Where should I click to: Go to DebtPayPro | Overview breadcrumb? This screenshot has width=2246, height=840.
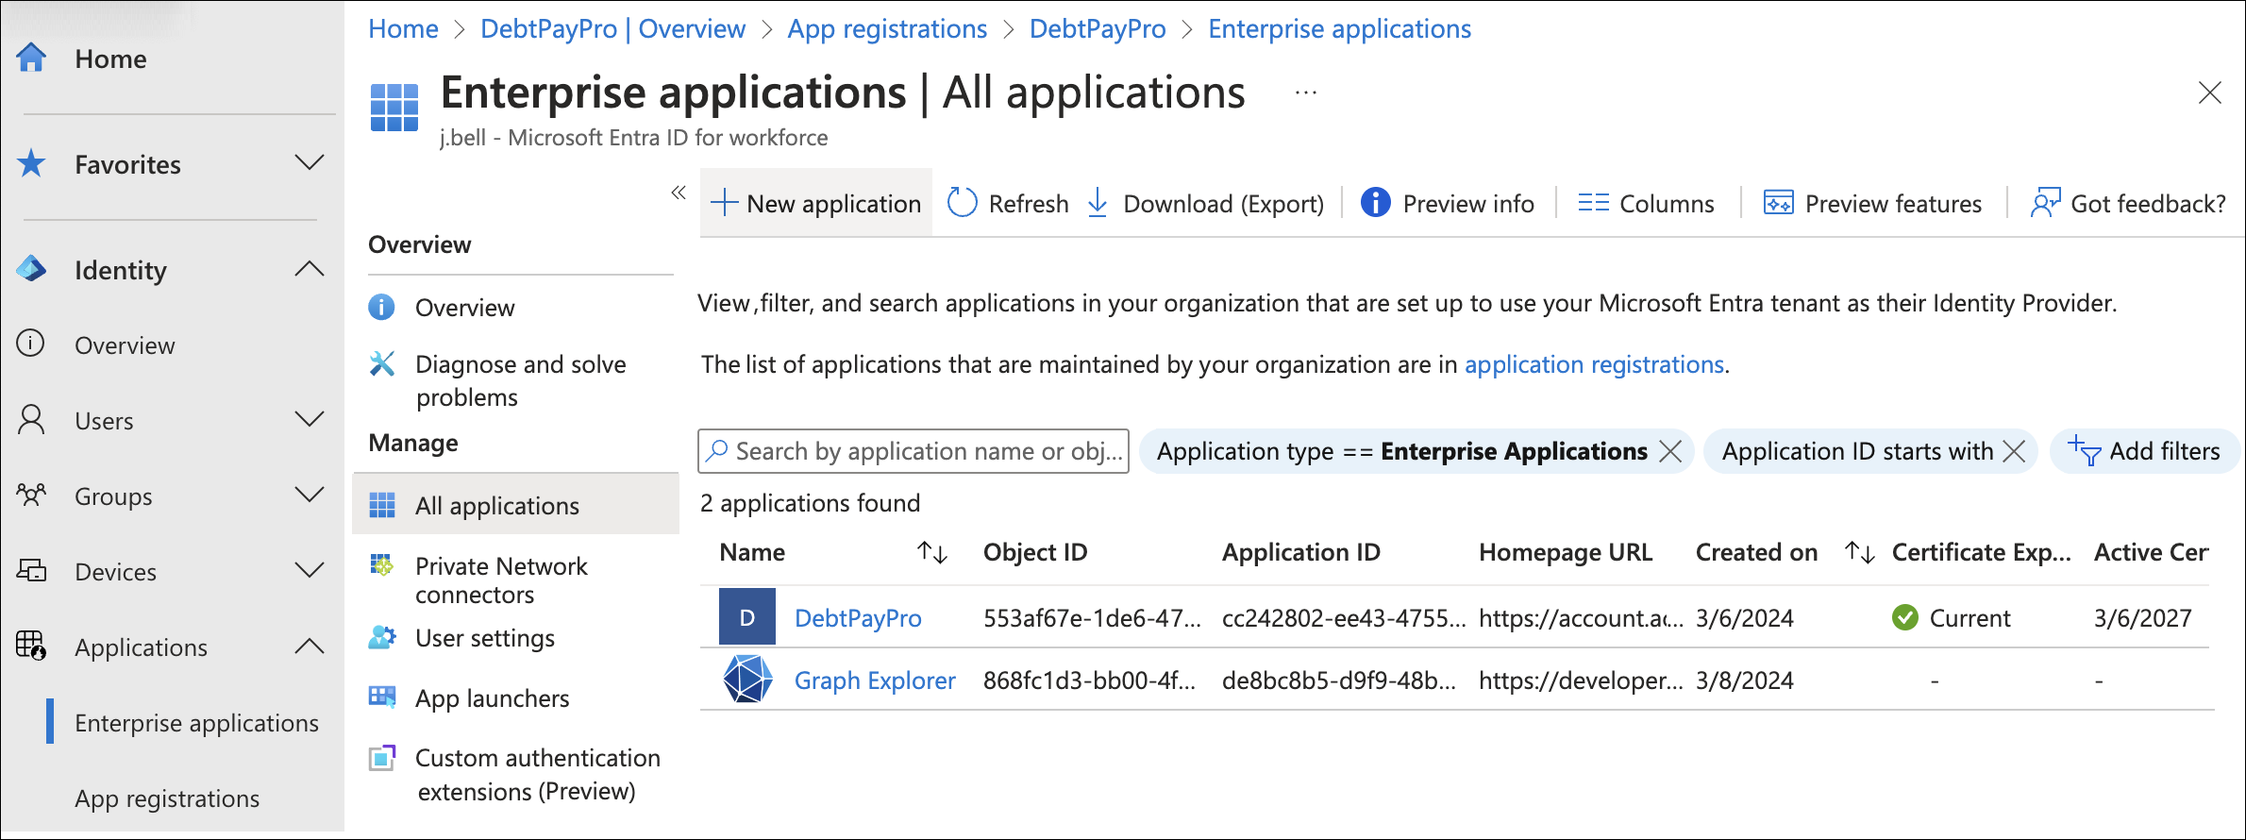(x=612, y=28)
